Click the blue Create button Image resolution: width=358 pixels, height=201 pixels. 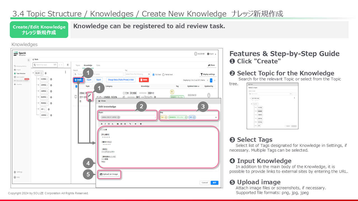pyautogui.click(x=78, y=80)
